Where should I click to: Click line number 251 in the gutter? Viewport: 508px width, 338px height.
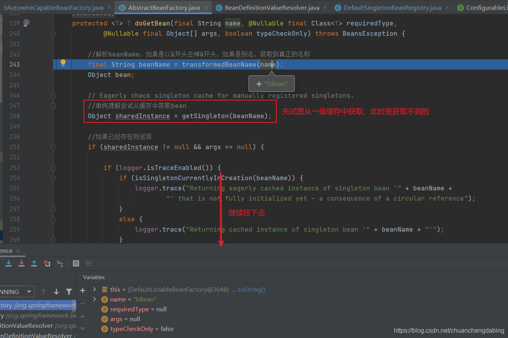click(x=15, y=147)
